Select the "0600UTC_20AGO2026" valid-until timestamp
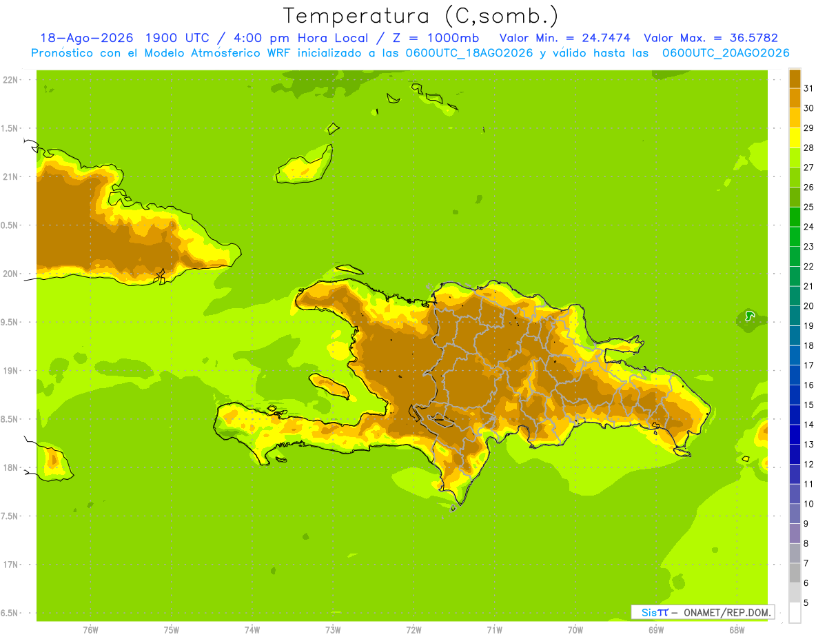 (x=726, y=53)
